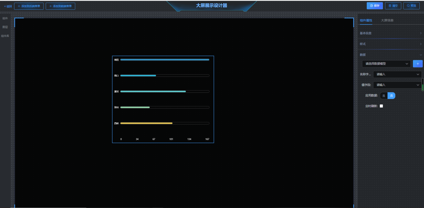The height and width of the screenshot is (208, 424).
Task: Open the 请选择数据模型 dropdown
Action: click(386, 64)
